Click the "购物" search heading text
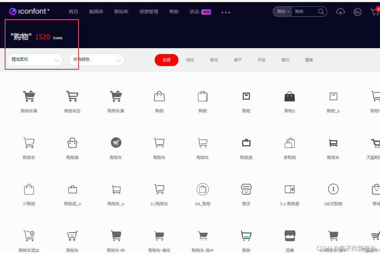Screen dimensions: 380x254 21,37
